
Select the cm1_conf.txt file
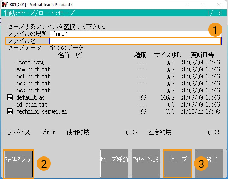pos(33,76)
